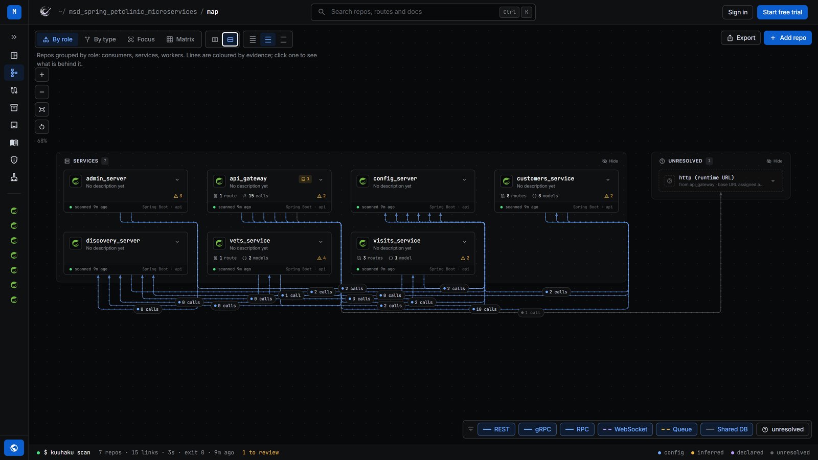Hide the Services group
This screenshot has width=818, height=460.
610,161
